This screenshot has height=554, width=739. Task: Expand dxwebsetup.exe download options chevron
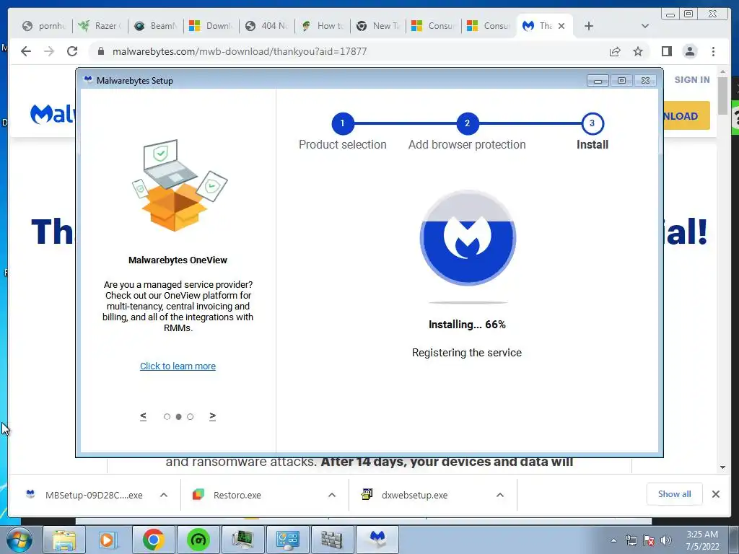[500, 495]
